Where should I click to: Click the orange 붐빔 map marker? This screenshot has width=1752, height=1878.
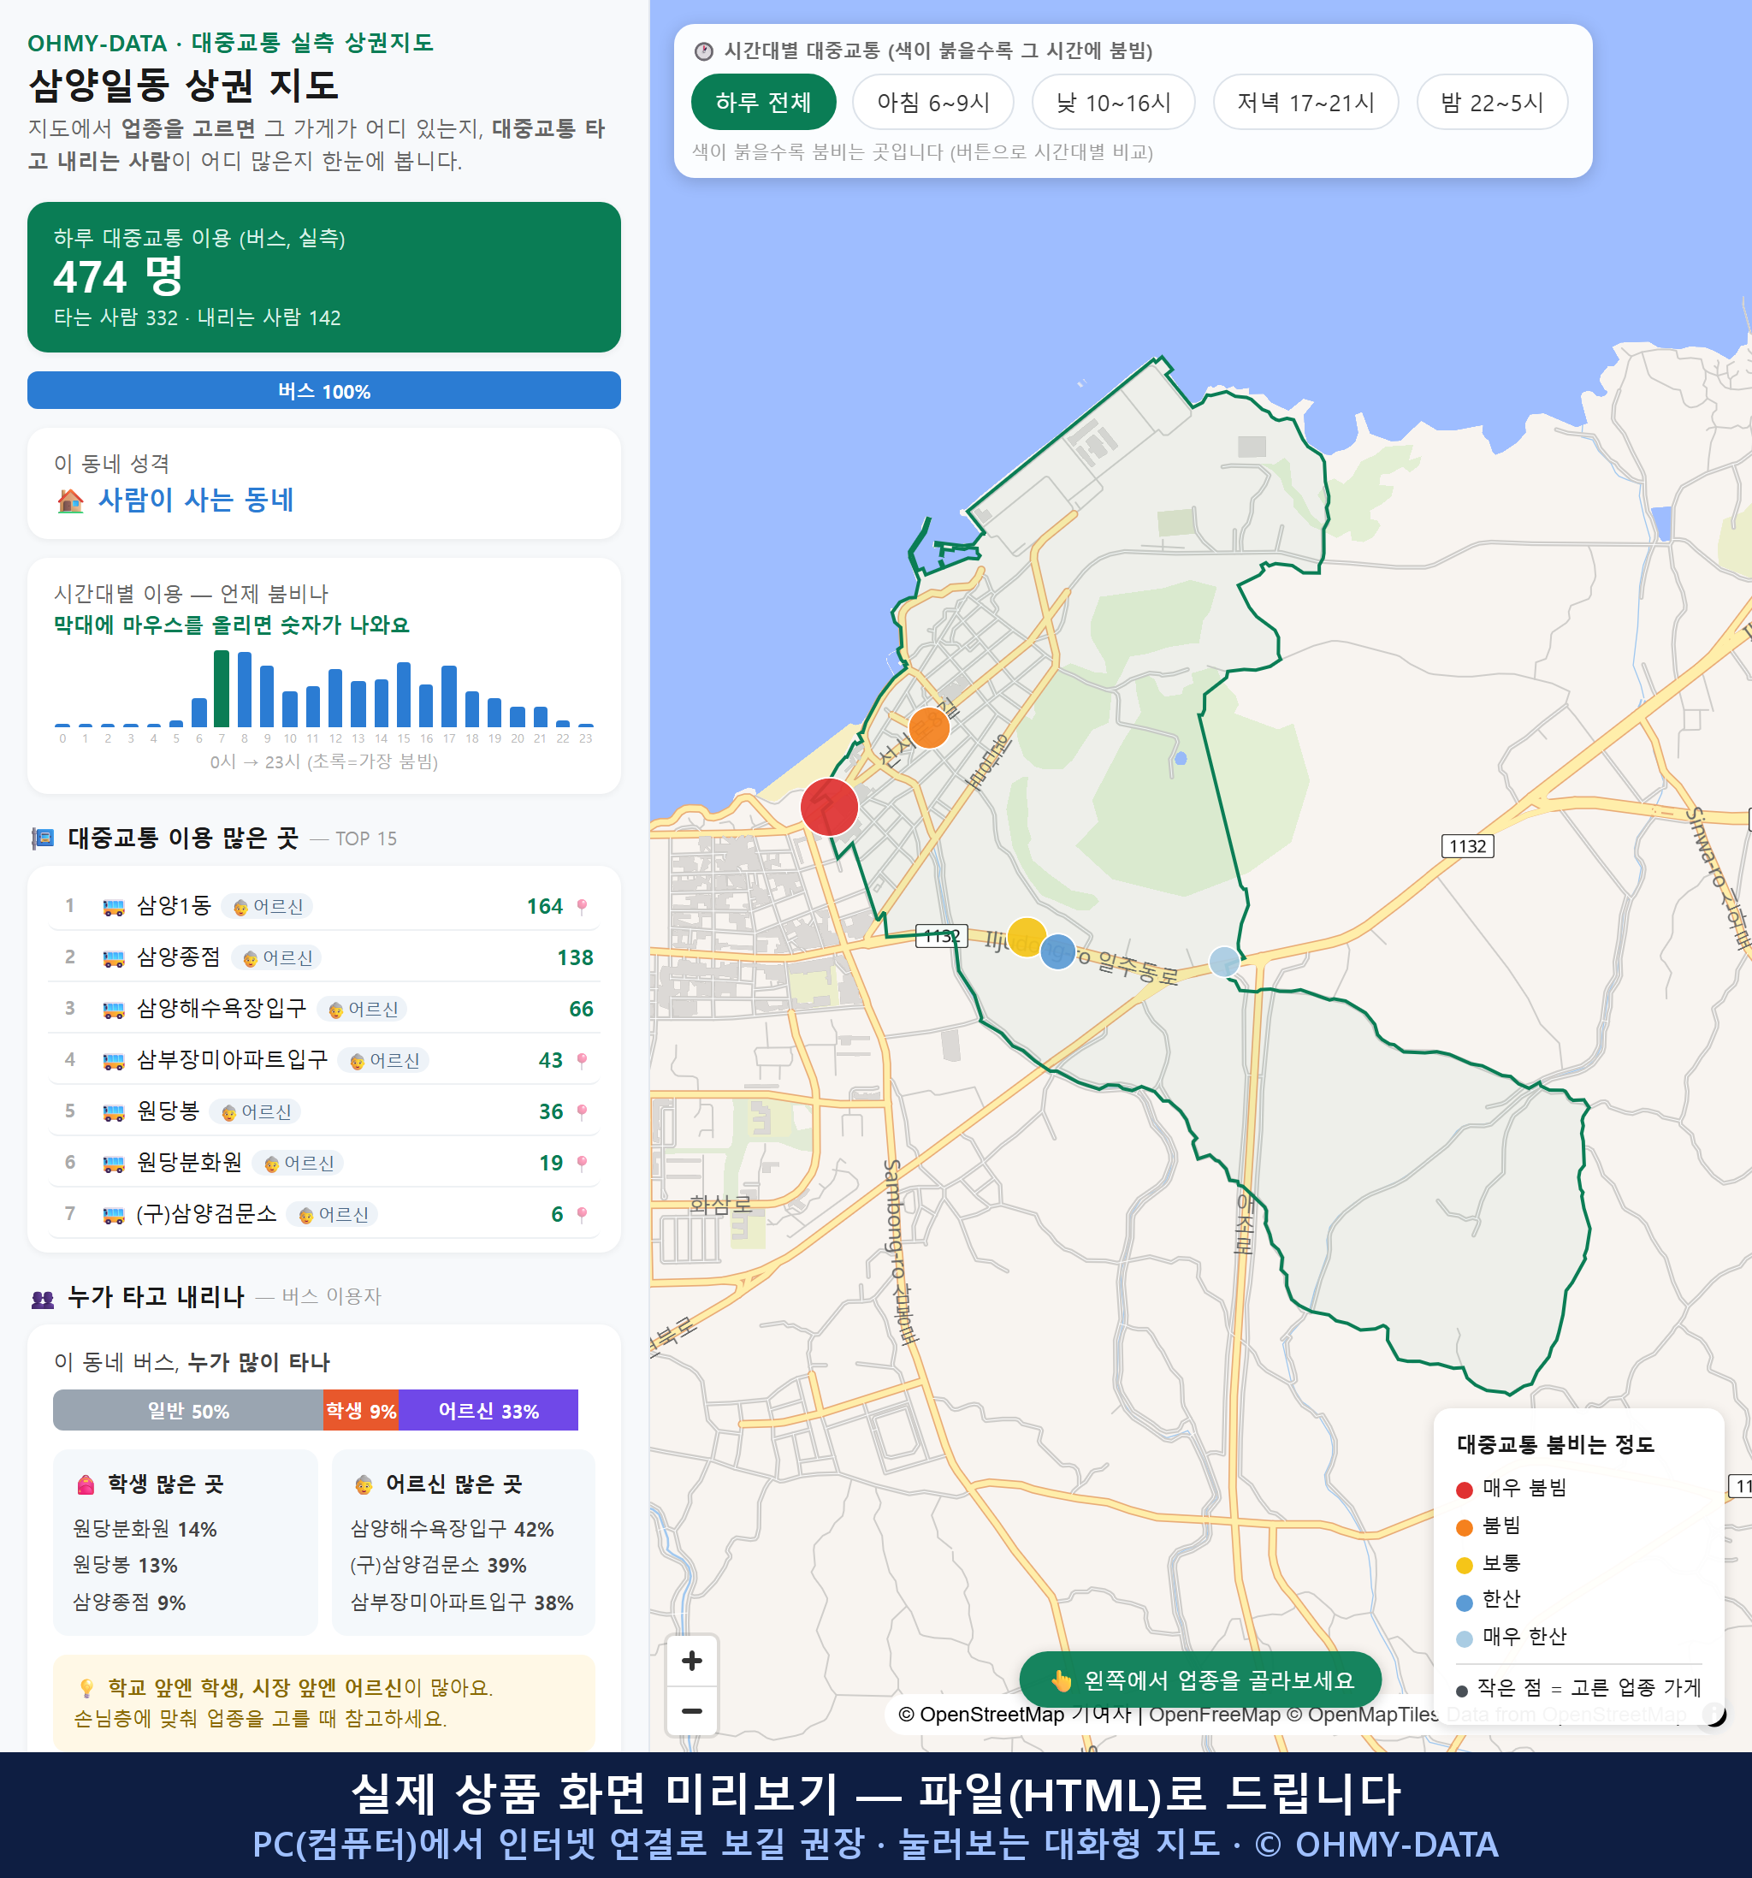[928, 728]
